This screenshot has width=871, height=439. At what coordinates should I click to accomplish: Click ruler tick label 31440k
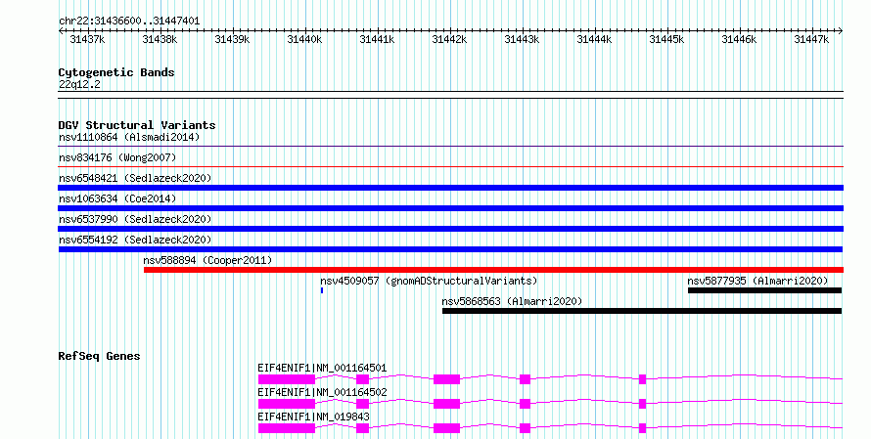coord(304,40)
